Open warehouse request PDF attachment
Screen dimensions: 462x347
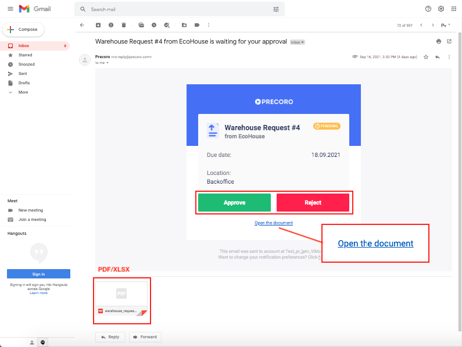pos(121,299)
